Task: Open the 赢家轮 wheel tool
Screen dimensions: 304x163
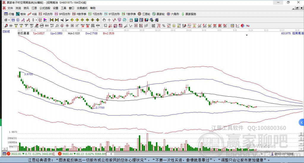Action: (x=159, y=14)
